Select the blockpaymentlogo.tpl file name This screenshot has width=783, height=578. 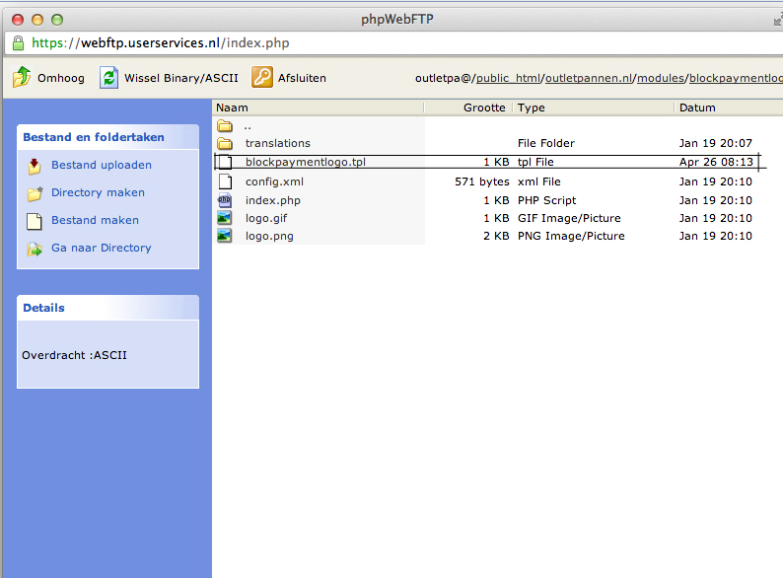tap(306, 162)
